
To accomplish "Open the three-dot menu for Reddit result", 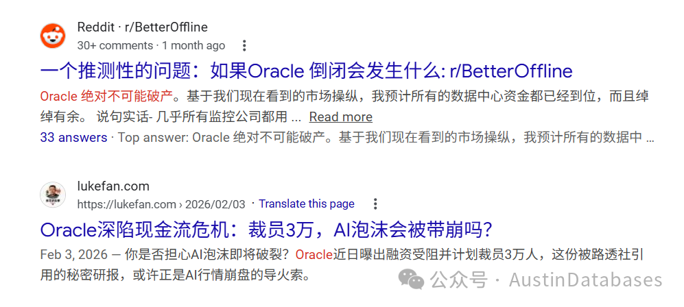I will point(244,45).
